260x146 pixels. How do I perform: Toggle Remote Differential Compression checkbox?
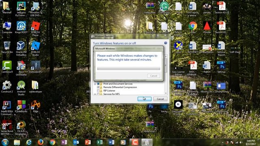click(x=98, y=87)
